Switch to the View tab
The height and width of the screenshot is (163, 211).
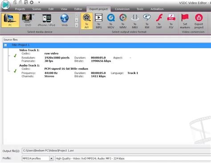click(x=64, y=9)
